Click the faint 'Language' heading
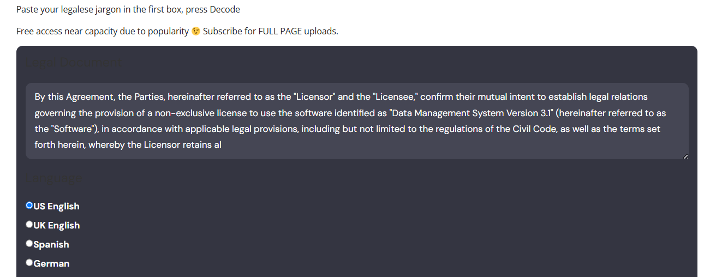The width and height of the screenshot is (710, 277). pos(55,178)
